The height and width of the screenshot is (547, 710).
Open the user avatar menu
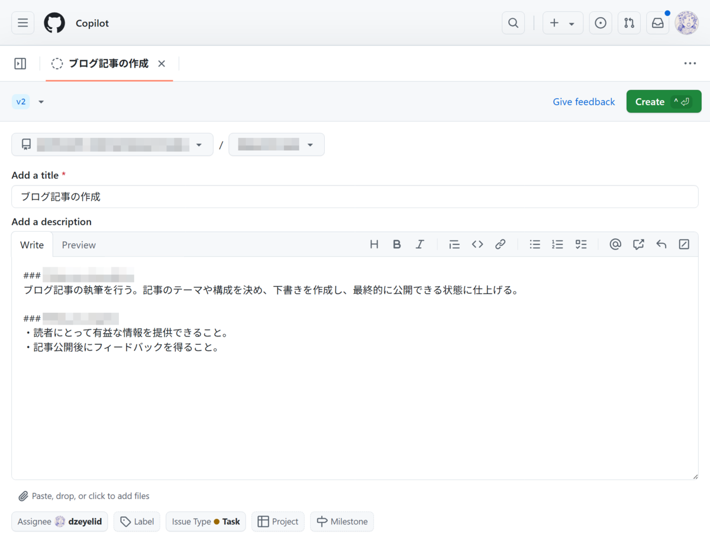687,23
